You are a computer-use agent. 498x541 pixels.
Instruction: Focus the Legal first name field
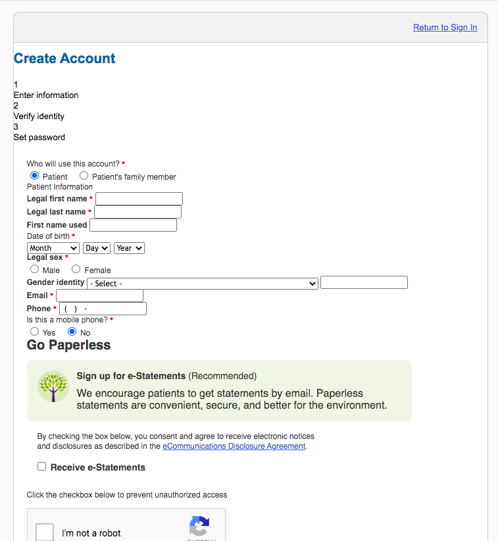pyautogui.click(x=139, y=199)
